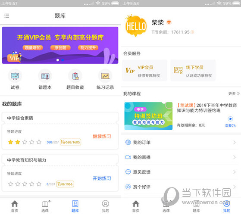Click the 意见反馈 label
Image resolution: width=241 pixels, height=215 pixels.
pyautogui.click(x=142, y=172)
